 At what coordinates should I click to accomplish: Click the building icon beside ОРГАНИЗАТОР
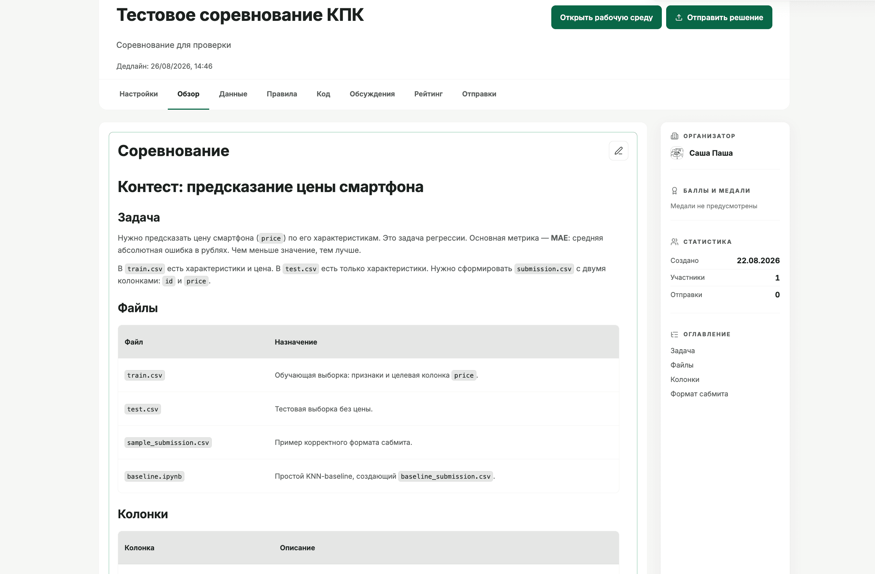(x=674, y=136)
